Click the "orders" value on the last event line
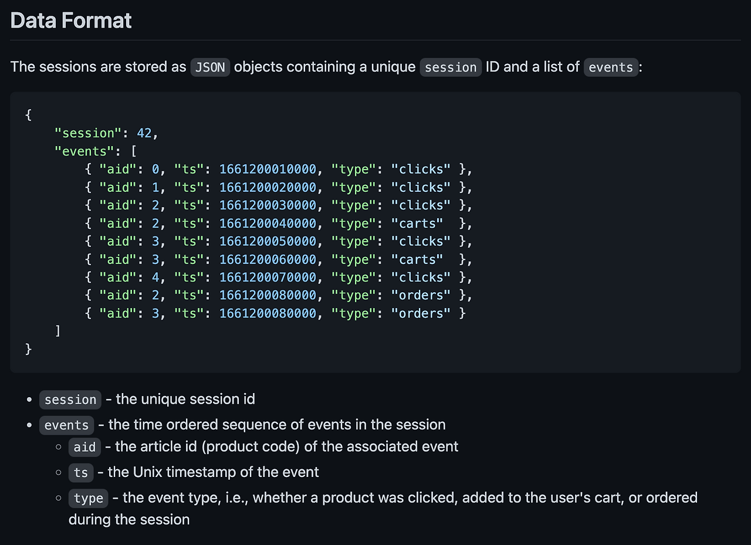Image resolution: width=751 pixels, height=545 pixels. tap(421, 313)
